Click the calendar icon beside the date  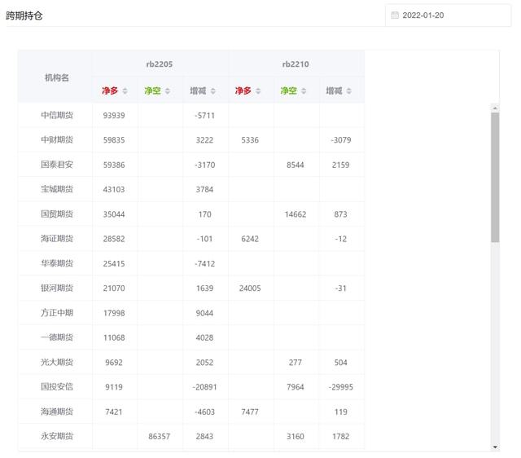tap(395, 15)
